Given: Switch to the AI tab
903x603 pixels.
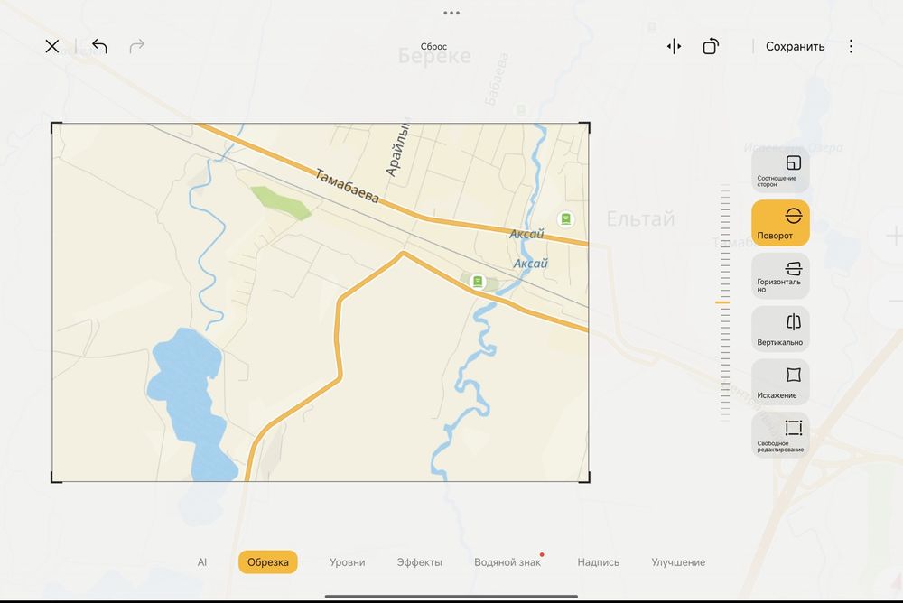Looking at the screenshot, I should 202,562.
